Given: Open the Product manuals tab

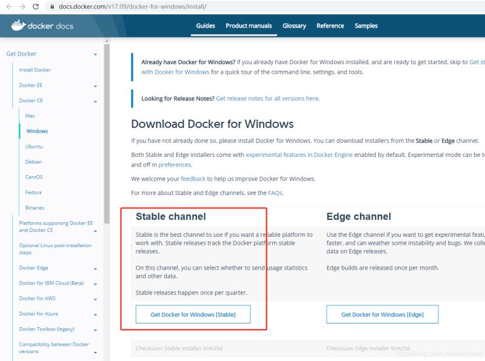Looking at the screenshot, I should tap(249, 25).
